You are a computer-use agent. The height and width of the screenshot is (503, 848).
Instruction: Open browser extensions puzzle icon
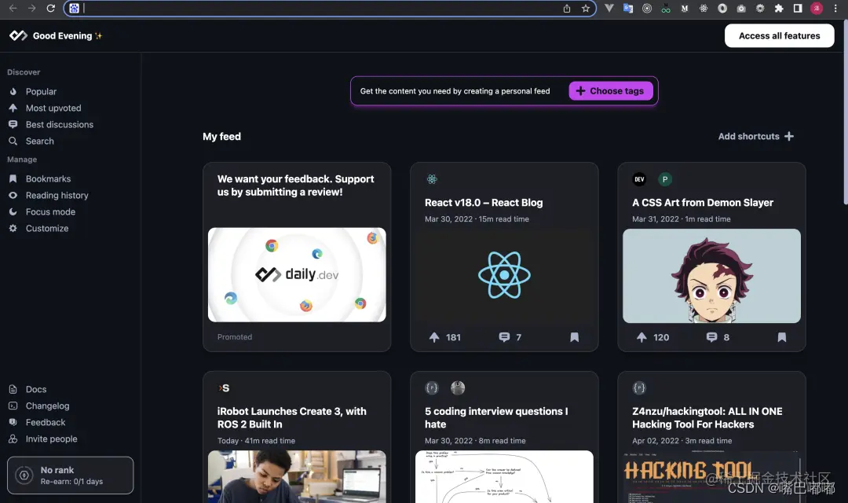point(779,8)
